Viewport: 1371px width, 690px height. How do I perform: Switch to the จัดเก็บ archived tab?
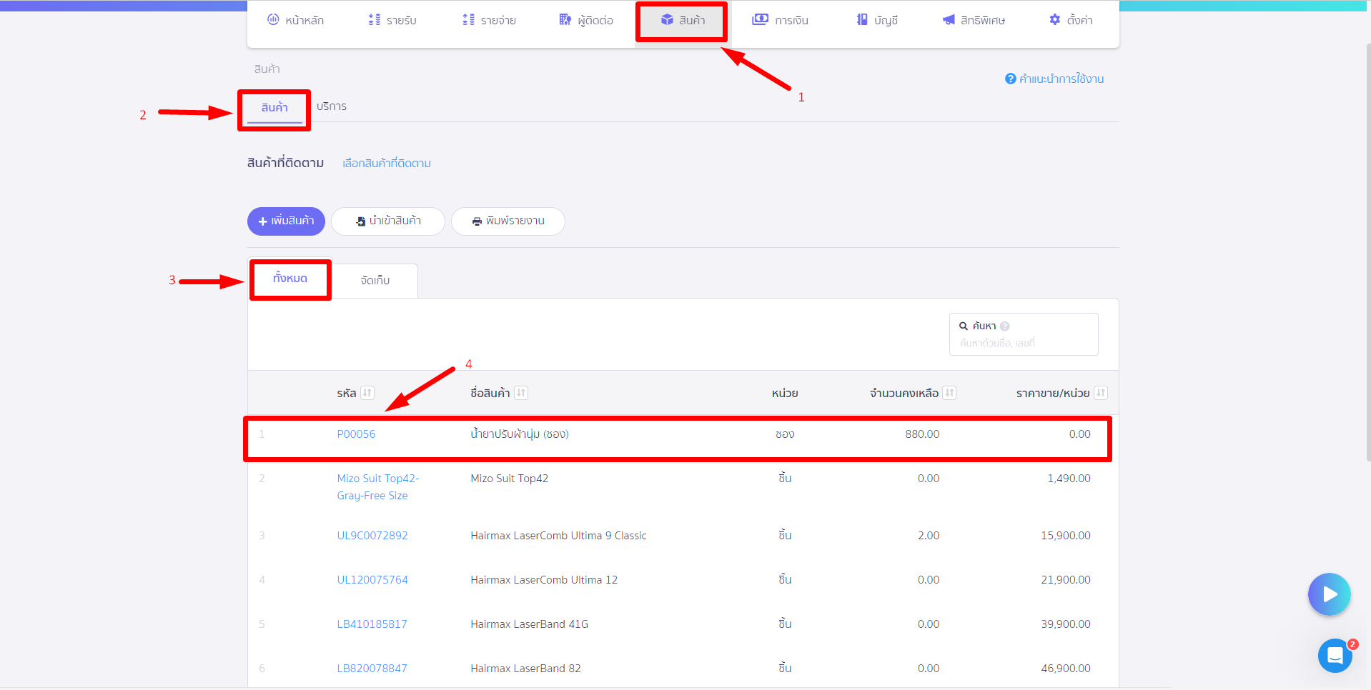(375, 281)
